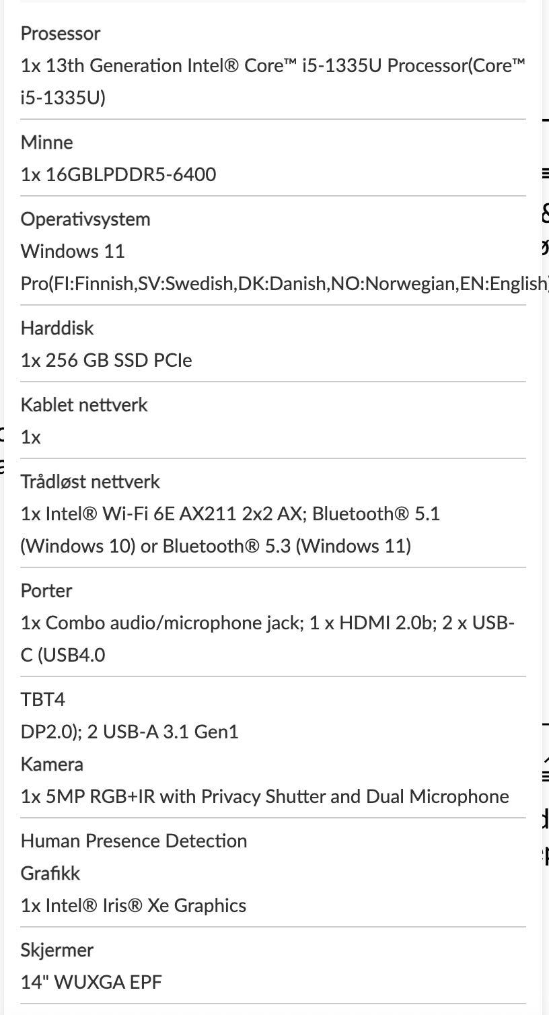Viewport: 549px width, 1015px height.
Task: Click the 5MP RGB+IR Privacy Shutter text
Action: [265, 797]
